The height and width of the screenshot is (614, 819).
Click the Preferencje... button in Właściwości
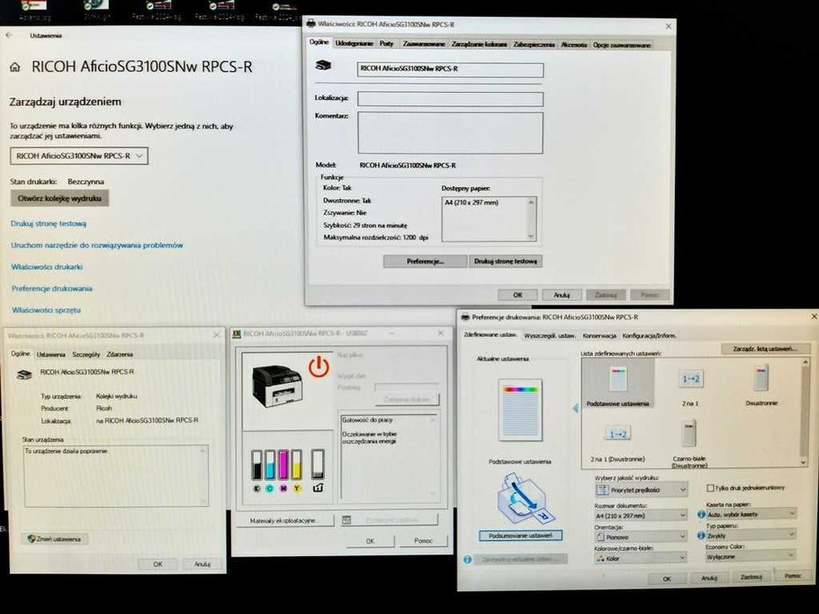pos(425,261)
